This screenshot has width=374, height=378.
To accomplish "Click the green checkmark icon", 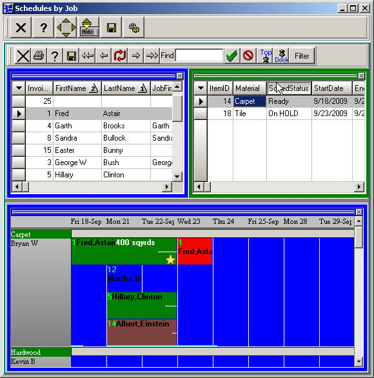I will click(x=232, y=56).
